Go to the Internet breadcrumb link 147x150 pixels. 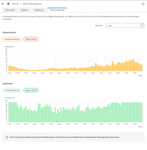[15, 4]
